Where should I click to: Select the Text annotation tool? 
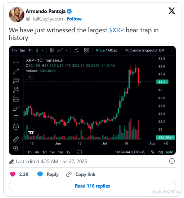click(x=16, y=118)
